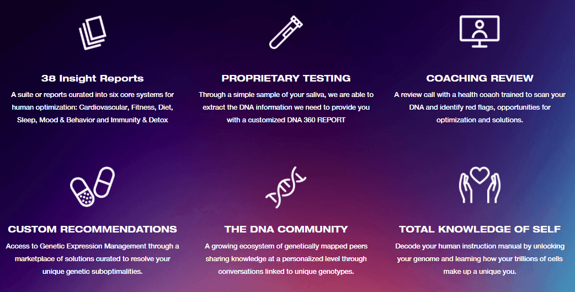Click the test tube icon
This screenshot has width=575, height=292.
coord(286,32)
